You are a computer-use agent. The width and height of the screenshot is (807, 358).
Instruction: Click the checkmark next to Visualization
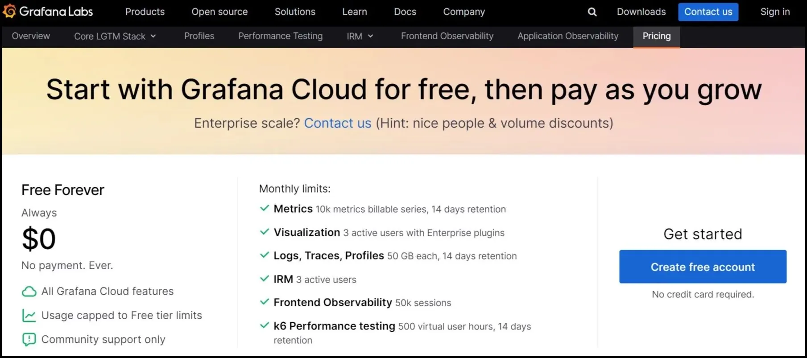[265, 232]
